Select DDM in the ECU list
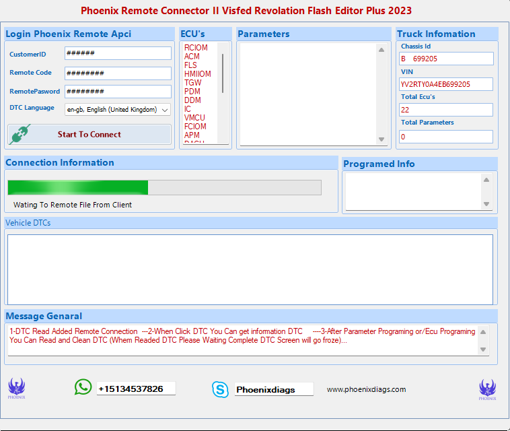 pyautogui.click(x=192, y=100)
